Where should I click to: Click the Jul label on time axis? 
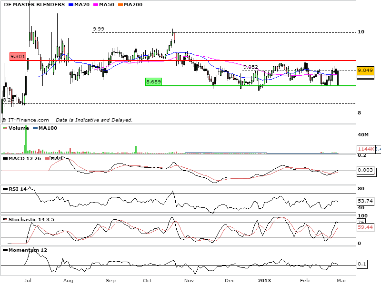click(28, 281)
